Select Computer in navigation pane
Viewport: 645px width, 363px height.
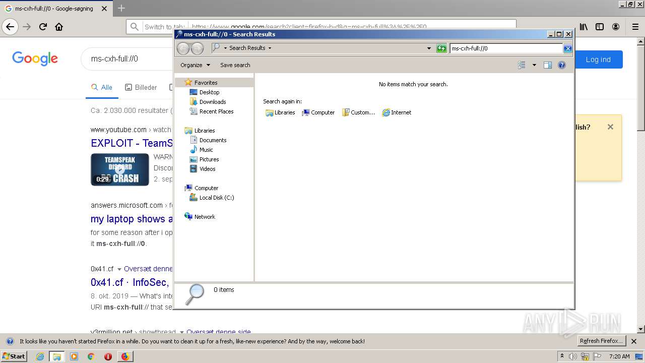coord(202,188)
